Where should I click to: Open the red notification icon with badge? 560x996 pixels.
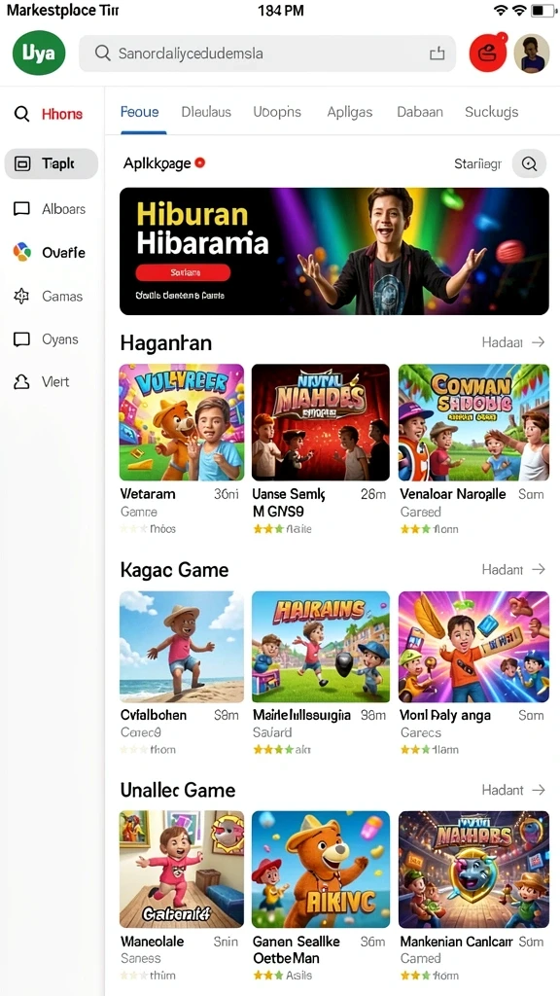488,53
